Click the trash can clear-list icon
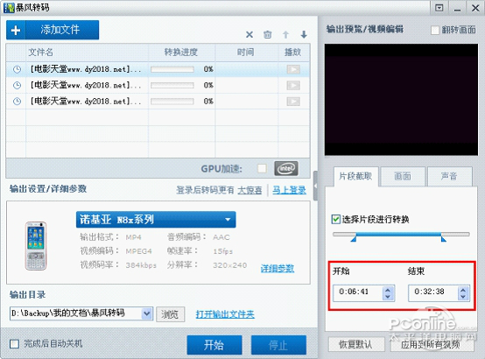Image resolution: width=485 pixels, height=359 pixels. [268, 35]
